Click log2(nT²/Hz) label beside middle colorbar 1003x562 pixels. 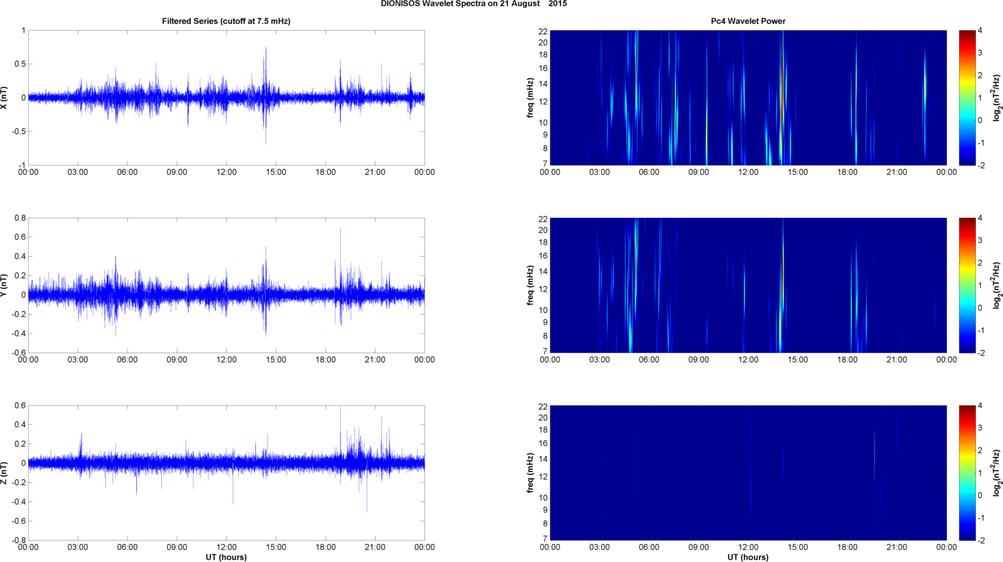point(997,285)
